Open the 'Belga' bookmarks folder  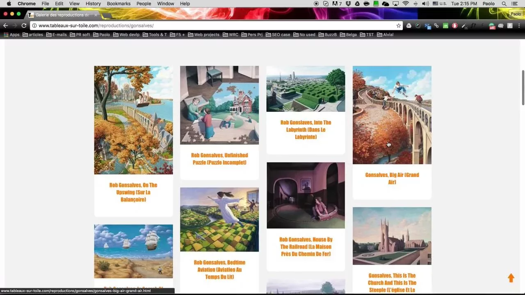(x=348, y=35)
